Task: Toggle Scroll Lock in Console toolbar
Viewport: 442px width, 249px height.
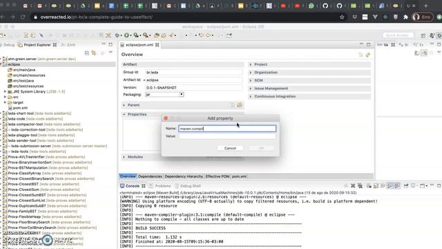Action: tap(376, 185)
